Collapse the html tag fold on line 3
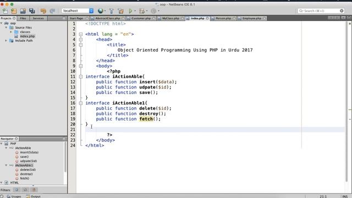 [81, 34]
